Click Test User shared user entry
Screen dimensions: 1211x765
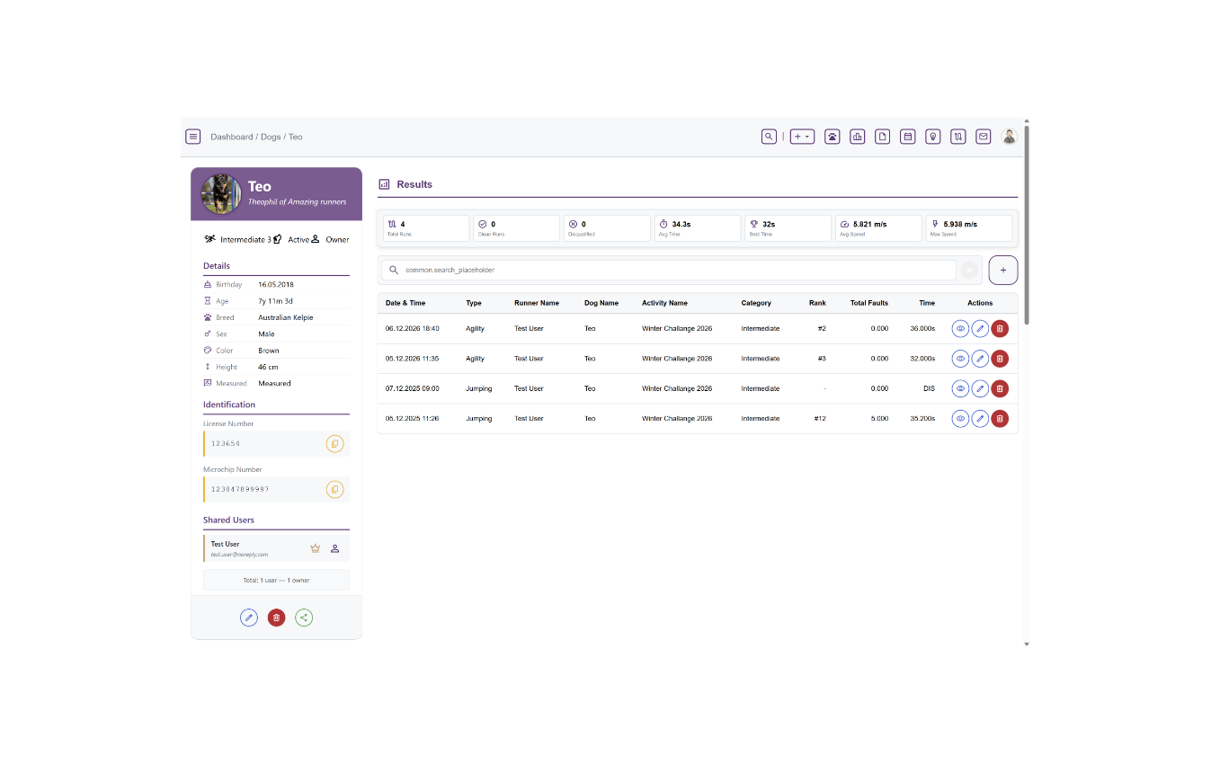[x=277, y=548]
